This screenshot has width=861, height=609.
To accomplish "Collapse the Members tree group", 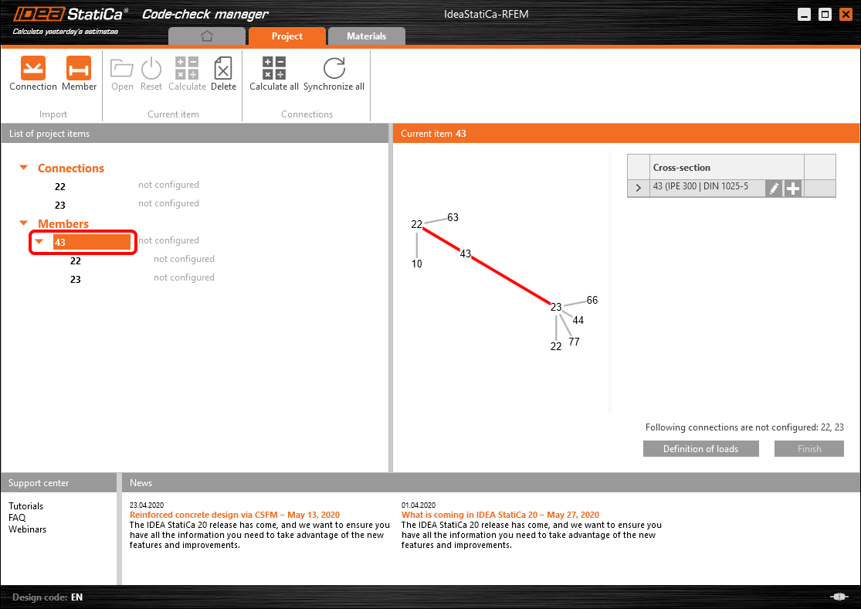I will point(24,223).
